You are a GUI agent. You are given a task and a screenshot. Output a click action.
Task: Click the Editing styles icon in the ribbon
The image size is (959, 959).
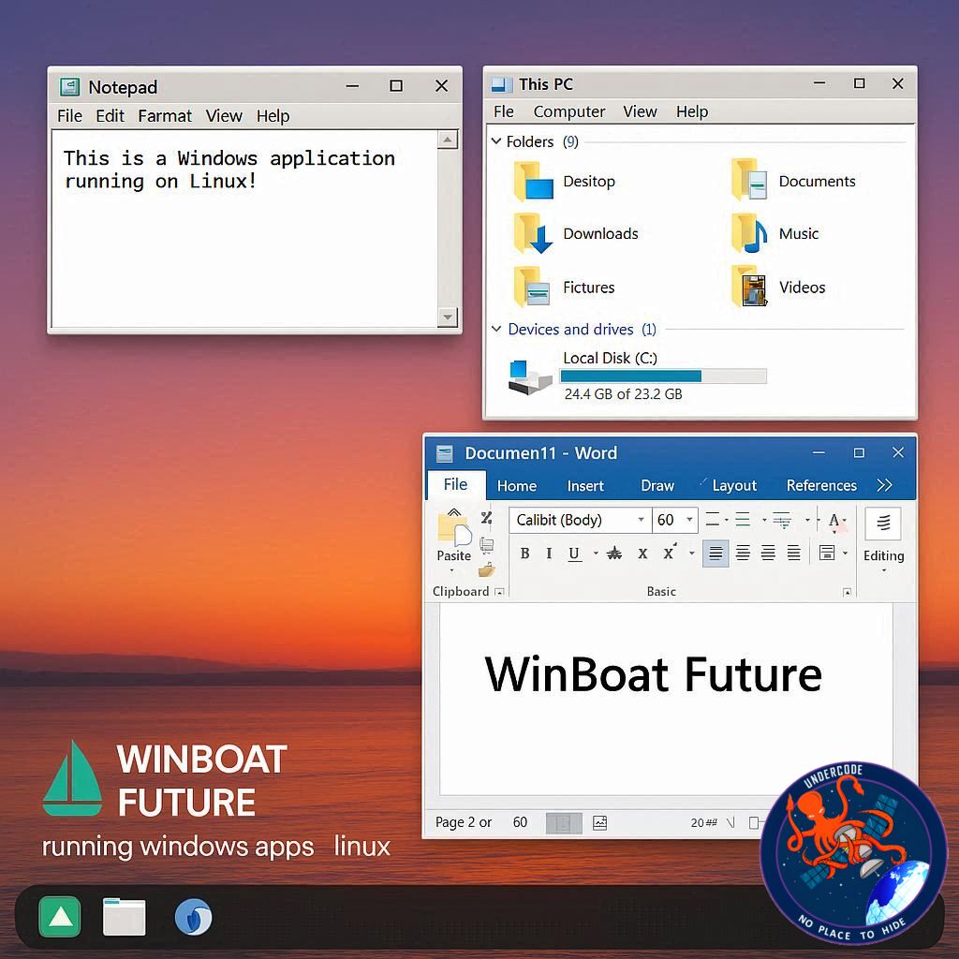tap(883, 523)
